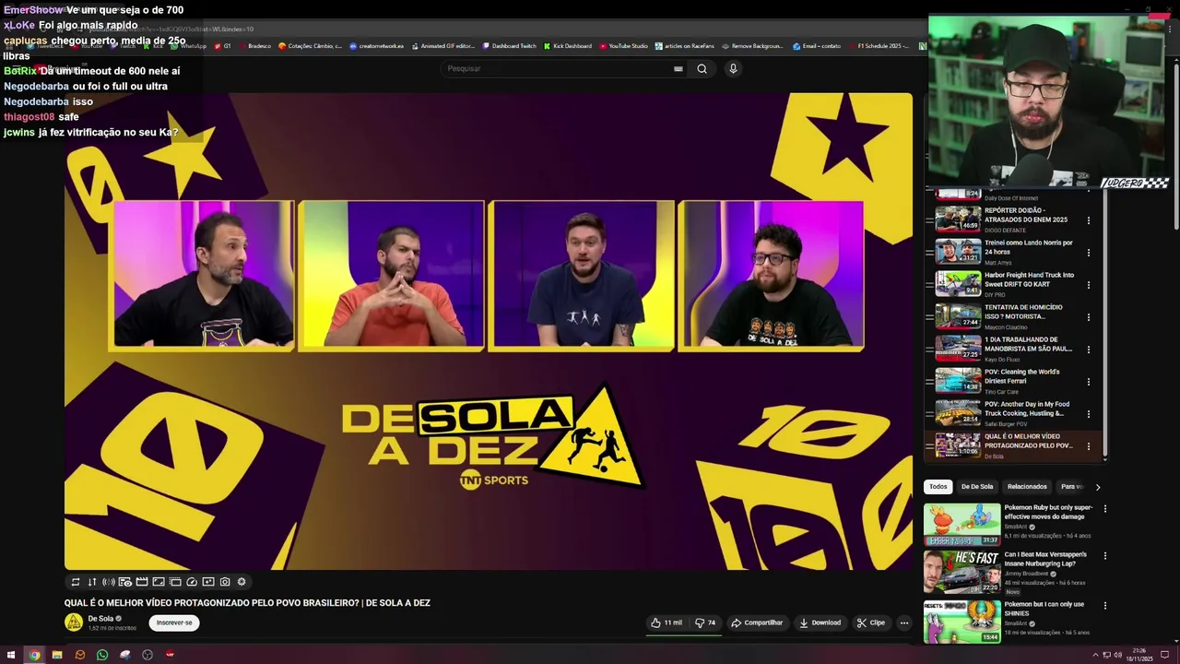Image resolution: width=1180 pixels, height=664 pixels.
Task: Click the loop icon under the video
Action: (76, 582)
